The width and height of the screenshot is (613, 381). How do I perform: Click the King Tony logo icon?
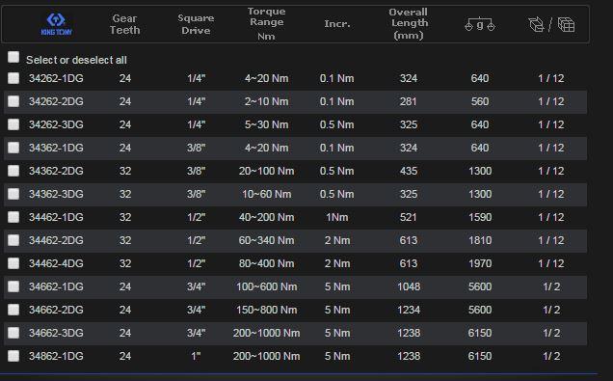[56, 24]
